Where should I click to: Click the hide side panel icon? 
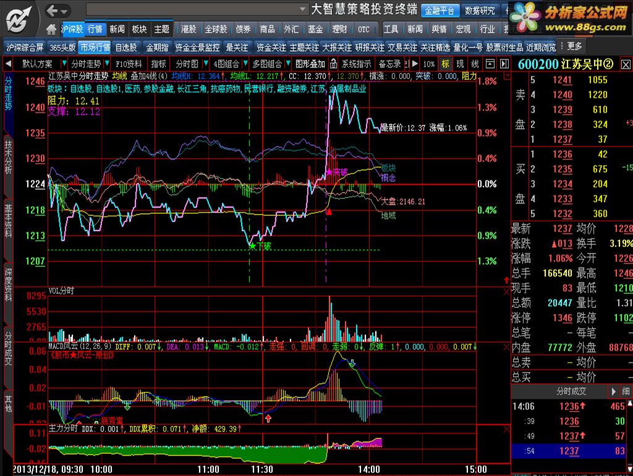click(504, 64)
